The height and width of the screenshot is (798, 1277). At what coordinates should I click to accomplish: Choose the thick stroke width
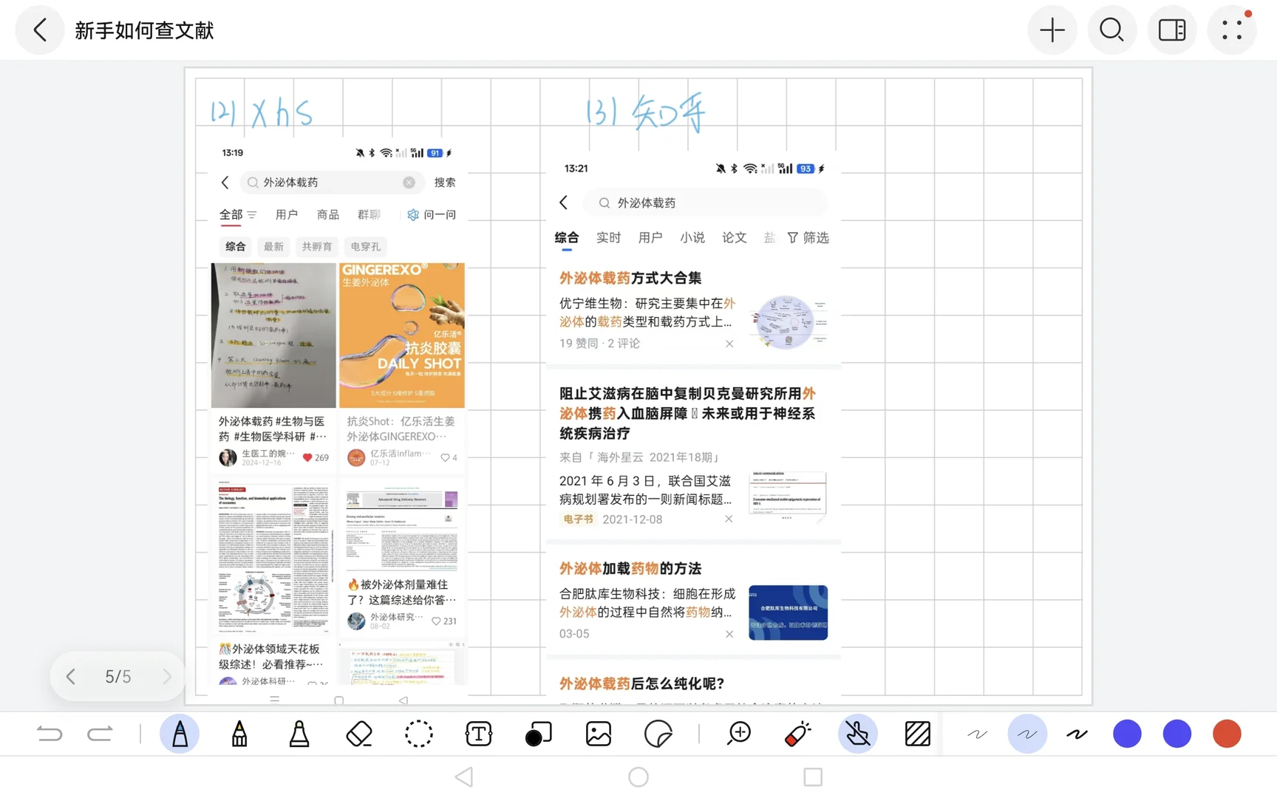tap(1077, 734)
